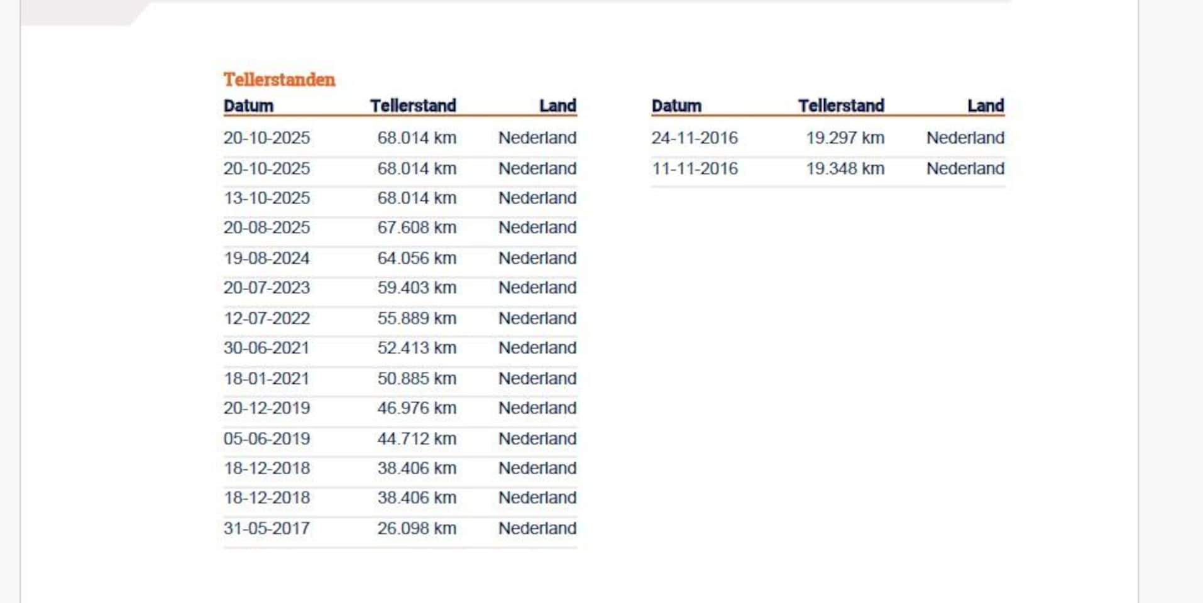Image resolution: width=1203 pixels, height=603 pixels.
Task: Click the date 11-11-2016
Action: [695, 168]
